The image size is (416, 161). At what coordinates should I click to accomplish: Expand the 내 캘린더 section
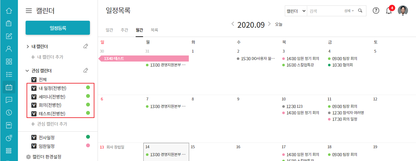[28, 47]
